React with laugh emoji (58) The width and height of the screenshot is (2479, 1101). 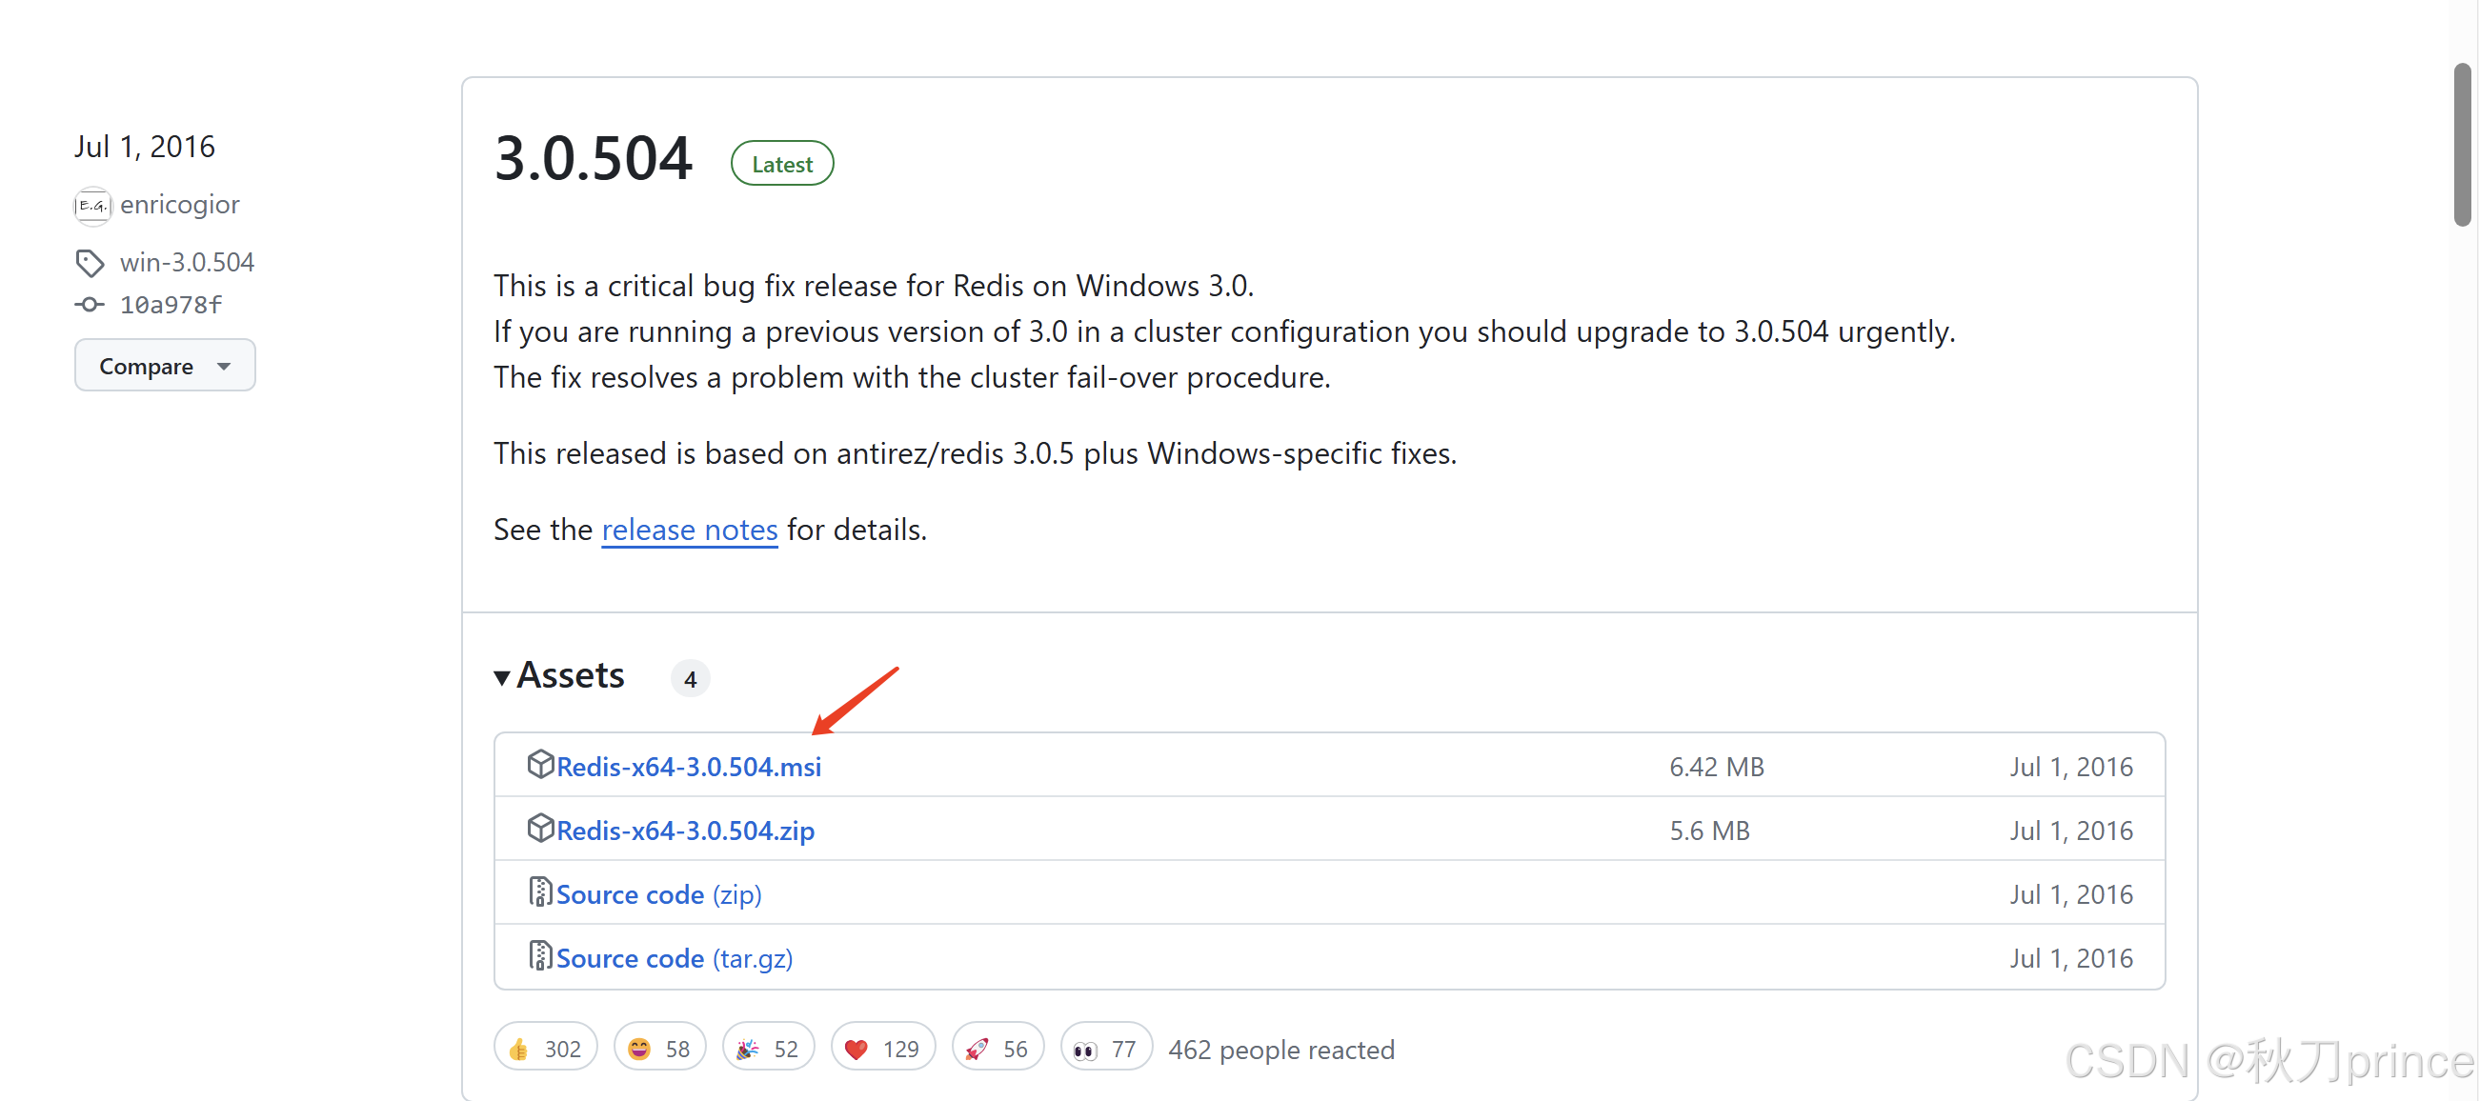[659, 1048]
